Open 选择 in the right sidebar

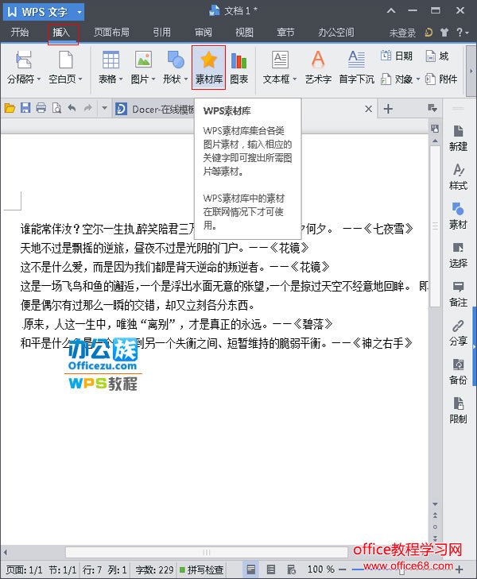click(x=458, y=255)
